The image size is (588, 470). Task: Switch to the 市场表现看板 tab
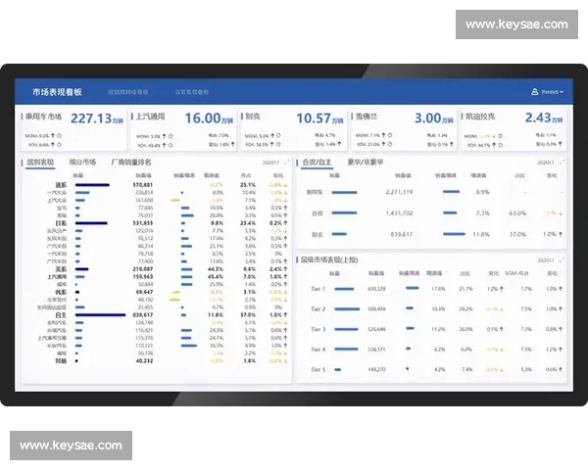[57, 92]
